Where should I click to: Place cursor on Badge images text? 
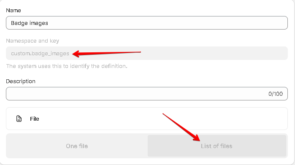pyautogui.click(x=30, y=23)
